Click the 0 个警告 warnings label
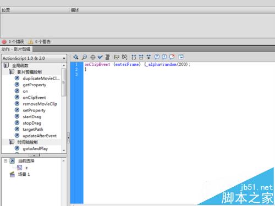 point(43,42)
